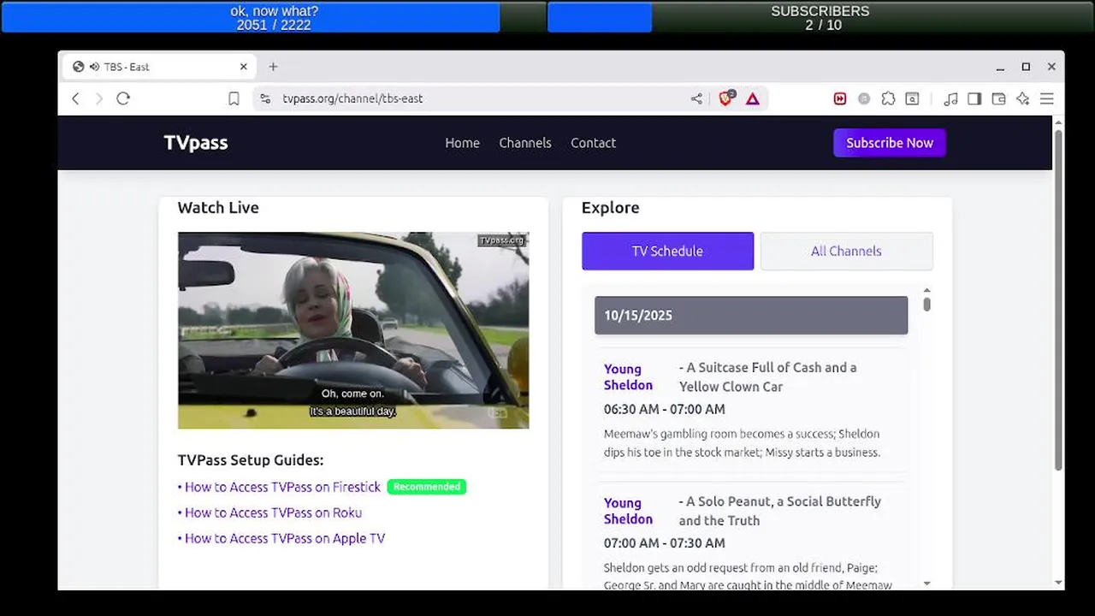Screen dimensions: 1095x616
Task: Click the Explore heading
Action: click(x=610, y=208)
